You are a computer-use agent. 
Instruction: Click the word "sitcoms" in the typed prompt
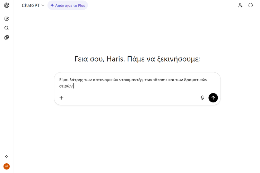161,80
